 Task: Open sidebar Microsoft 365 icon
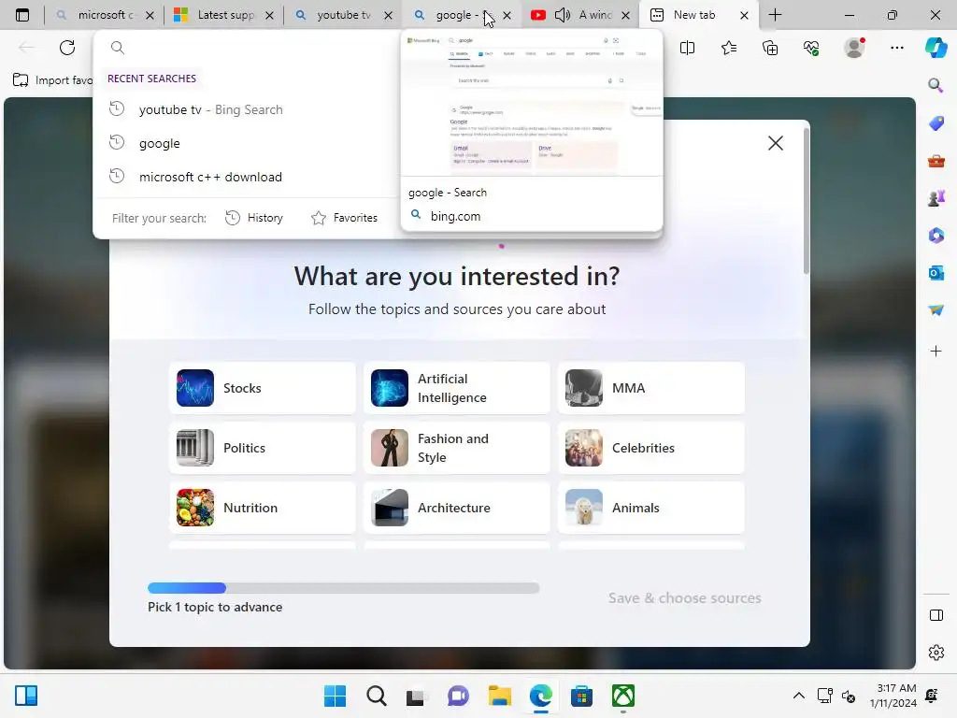(936, 236)
